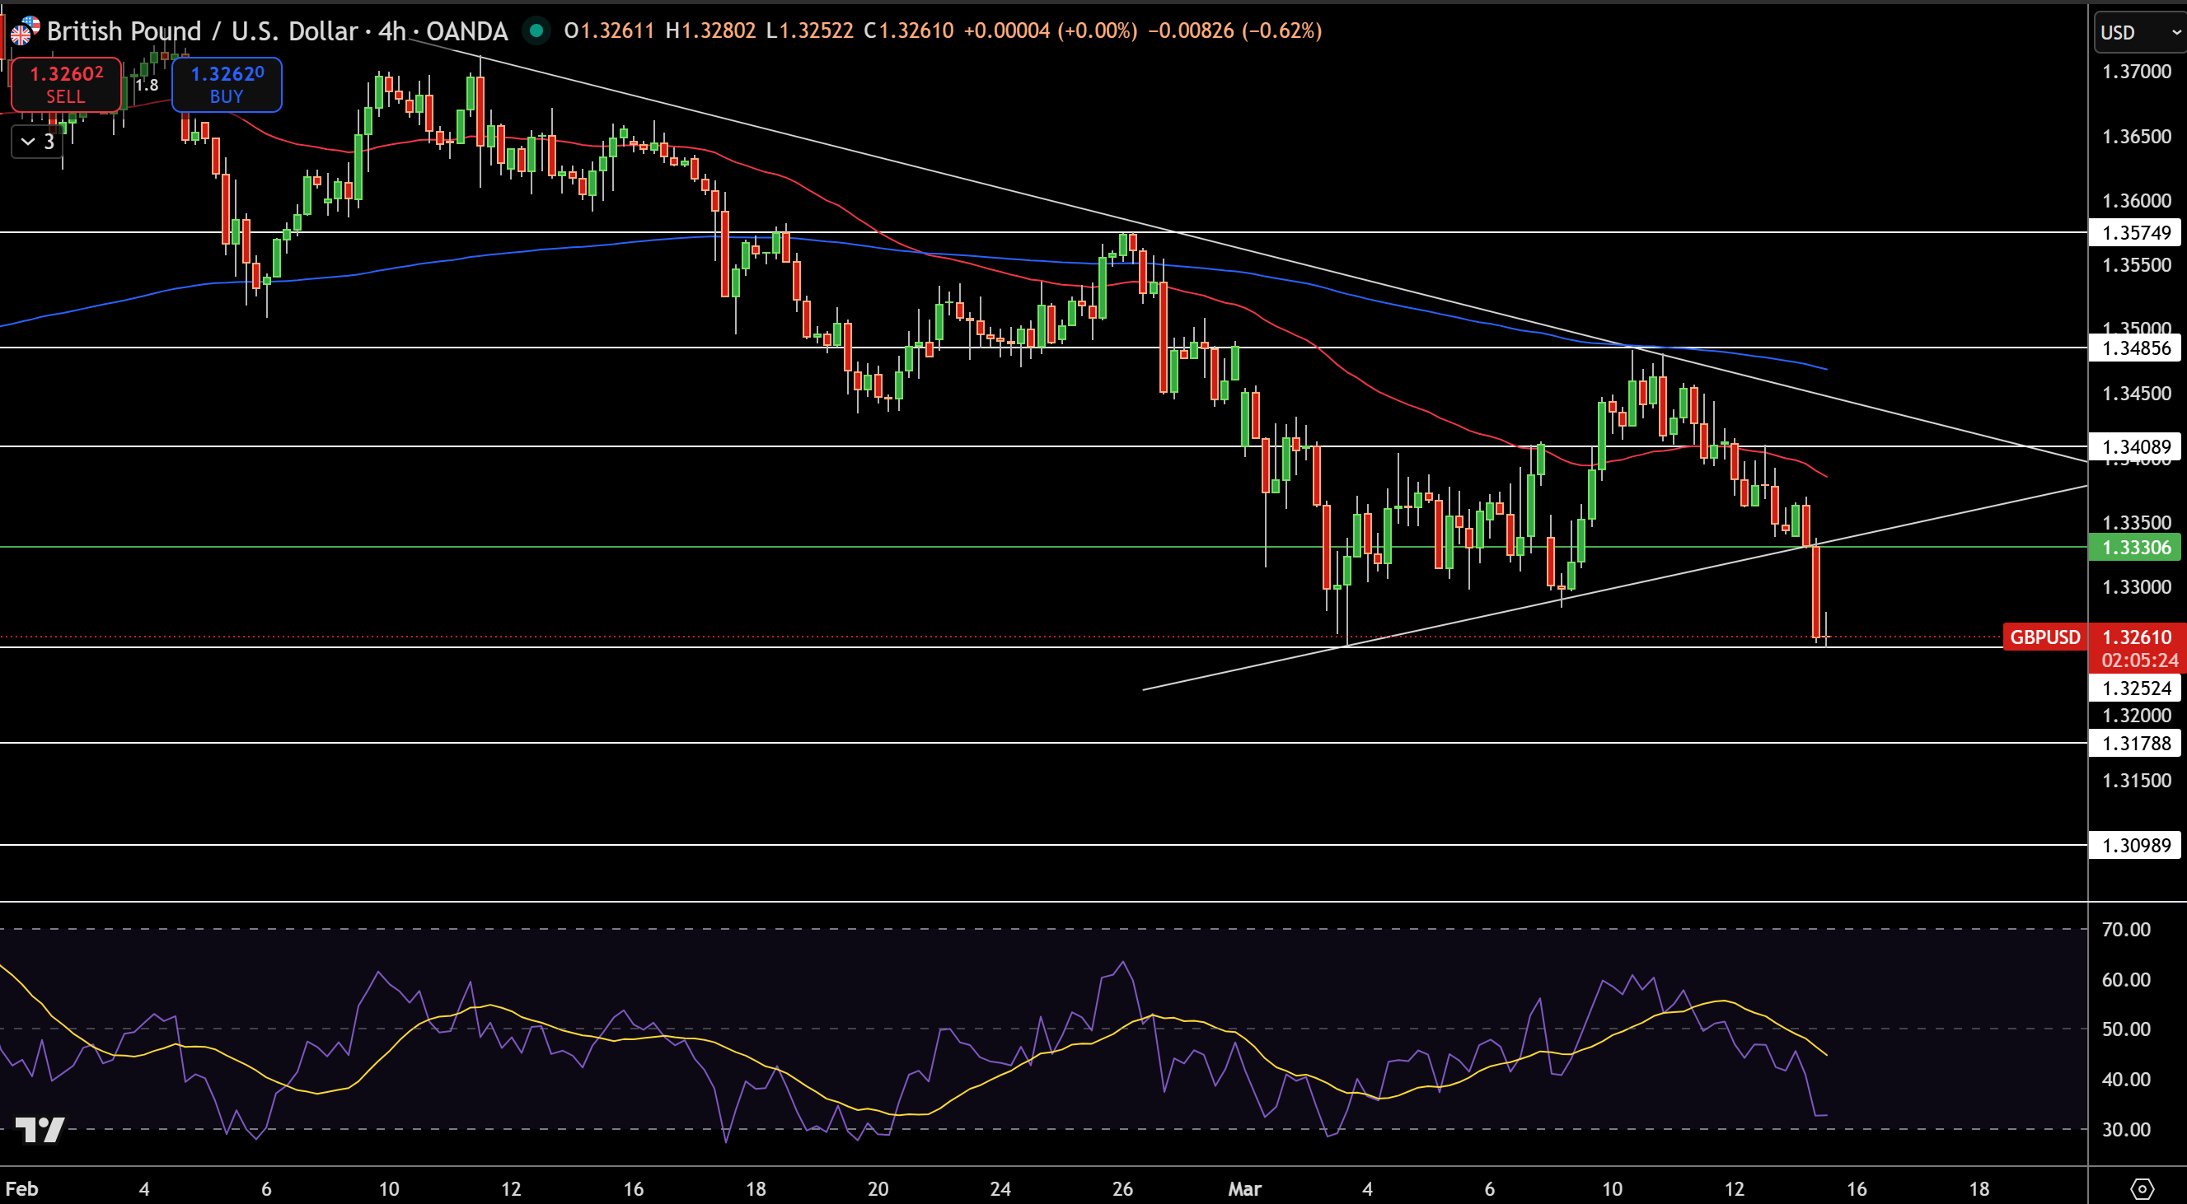Screen dimensions: 2187x1204
Task: Click the 1.35500 price scale value
Action: (x=2136, y=265)
